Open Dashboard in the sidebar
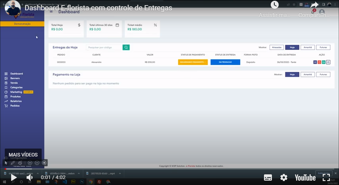 (16, 74)
